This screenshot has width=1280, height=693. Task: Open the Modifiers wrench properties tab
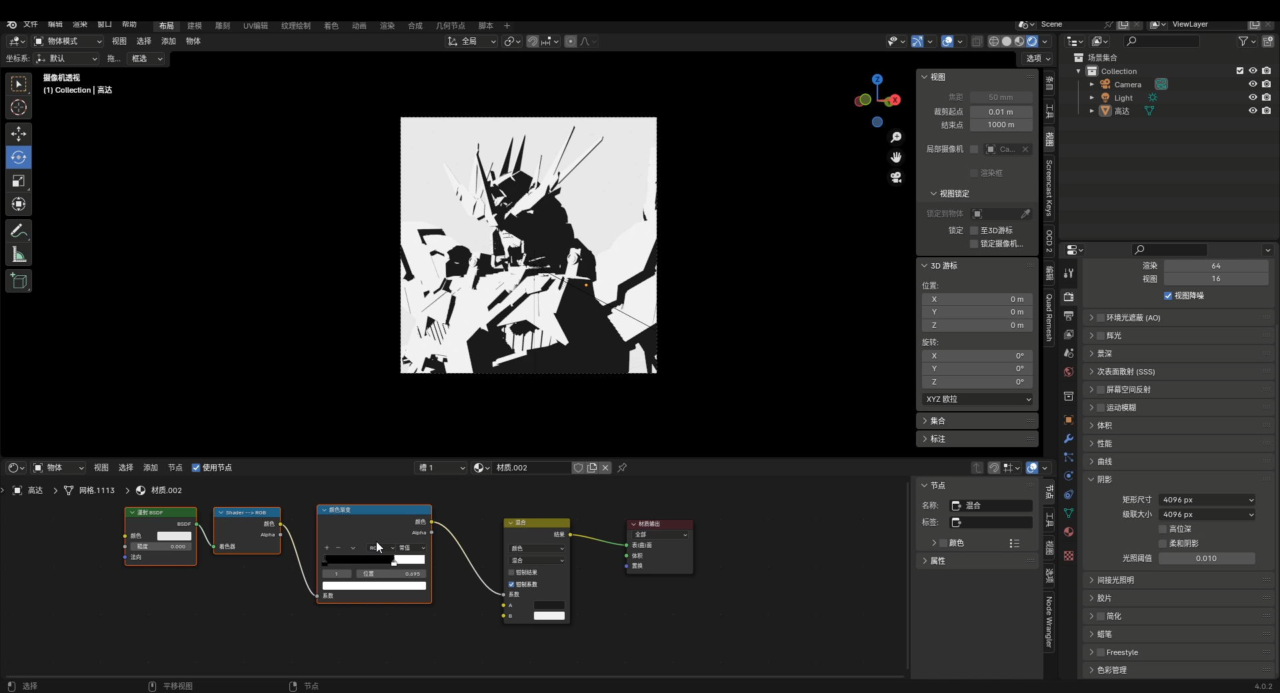(x=1069, y=438)
